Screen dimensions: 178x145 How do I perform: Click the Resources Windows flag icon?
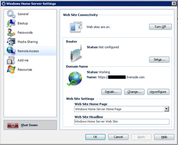11,69
